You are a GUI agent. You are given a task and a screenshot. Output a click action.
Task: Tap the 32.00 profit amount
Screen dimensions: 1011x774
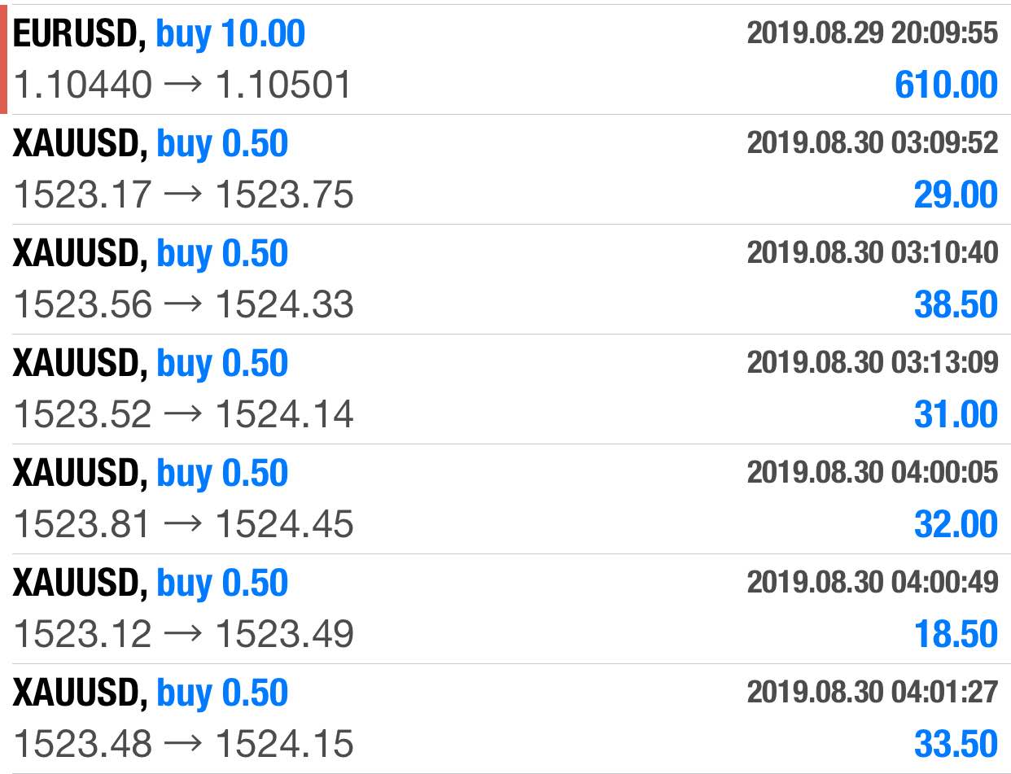click(x=956, y=525)
